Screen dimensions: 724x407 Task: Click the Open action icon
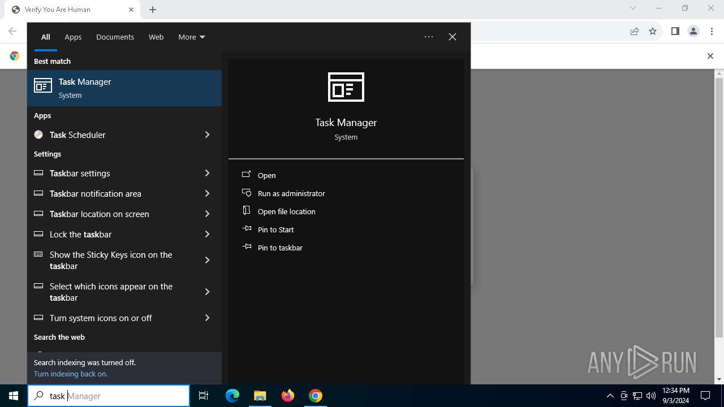coord(246,175)
